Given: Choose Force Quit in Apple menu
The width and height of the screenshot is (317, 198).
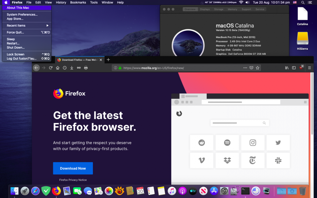Looking at the screenshot, I should pyautogui.click(x=27, y=32).
